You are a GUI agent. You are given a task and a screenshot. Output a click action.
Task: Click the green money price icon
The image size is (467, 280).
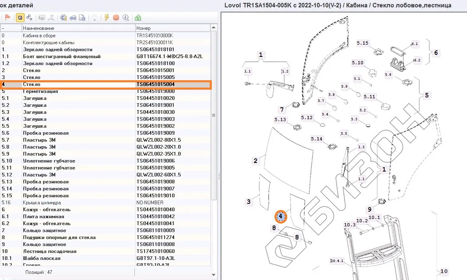(138, 18)
